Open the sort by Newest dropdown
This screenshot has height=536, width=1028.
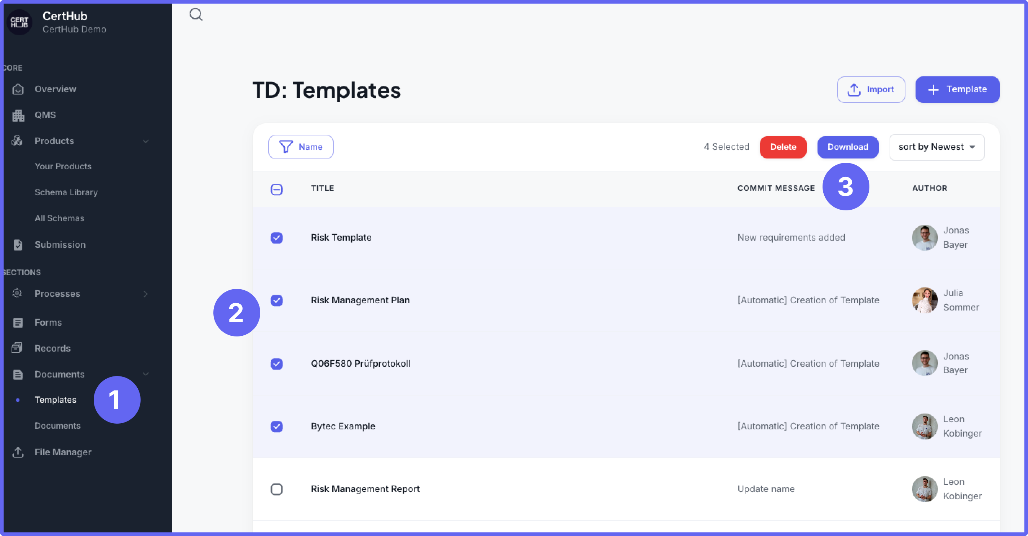pos(936,147)
